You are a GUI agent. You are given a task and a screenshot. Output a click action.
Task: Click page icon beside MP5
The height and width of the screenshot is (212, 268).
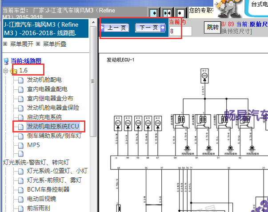coord(21,145)
